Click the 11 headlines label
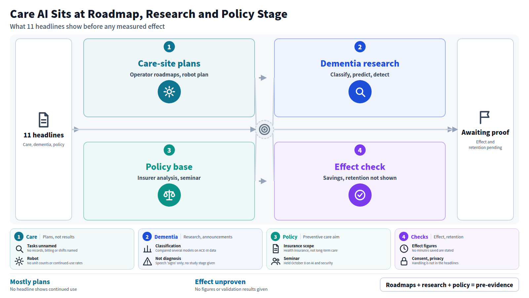Viewport: 529px width, 298px height. (x=44, y=135)
